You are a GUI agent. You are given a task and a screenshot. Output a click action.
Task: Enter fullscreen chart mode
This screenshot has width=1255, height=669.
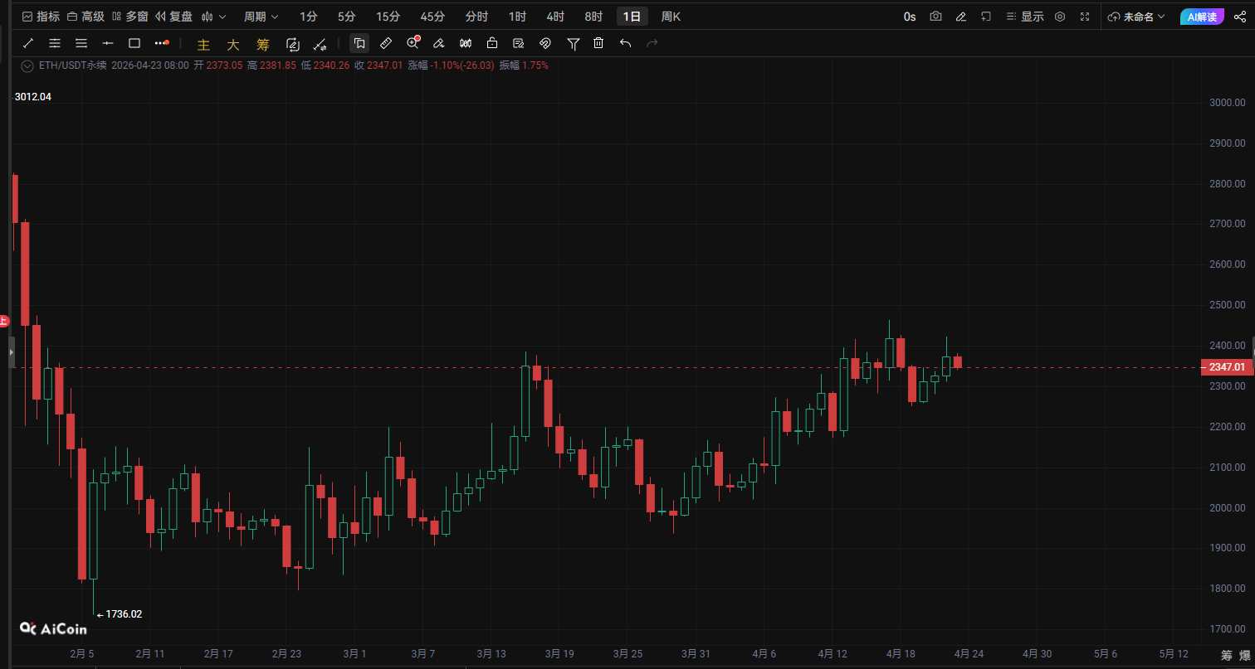coord(1085,17)
